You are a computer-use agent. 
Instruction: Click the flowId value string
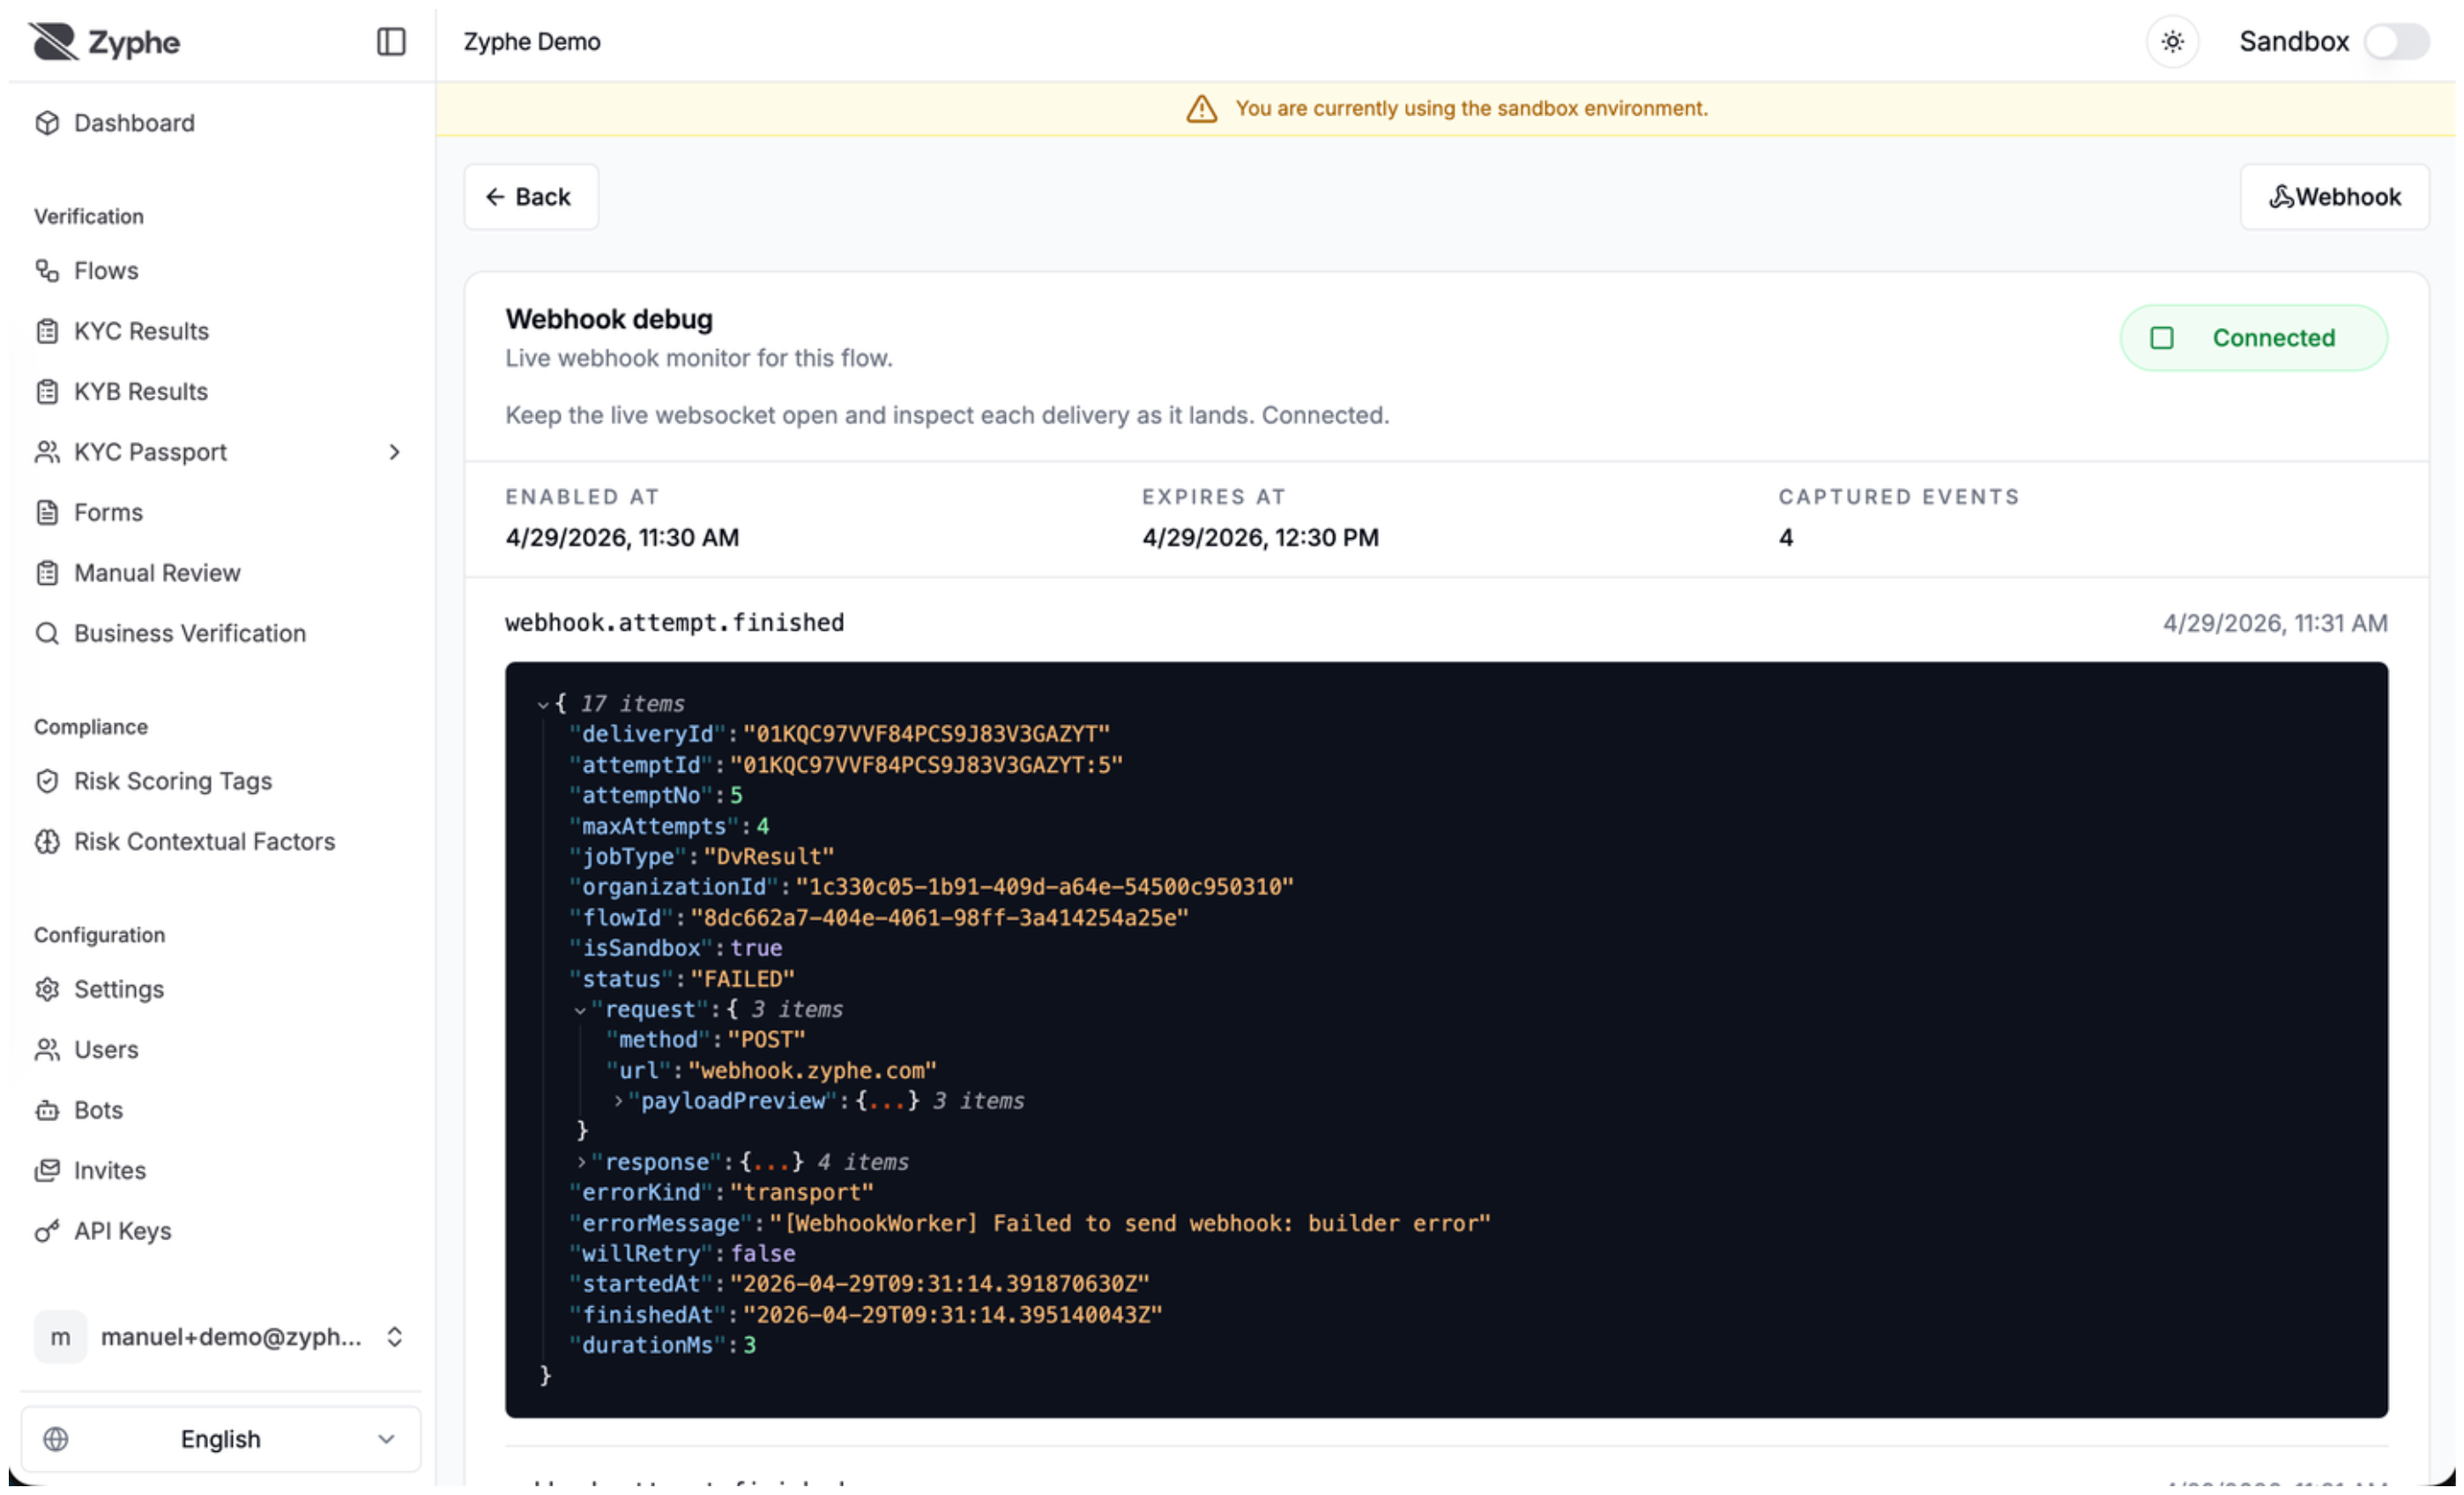click(x=940, y=919)
